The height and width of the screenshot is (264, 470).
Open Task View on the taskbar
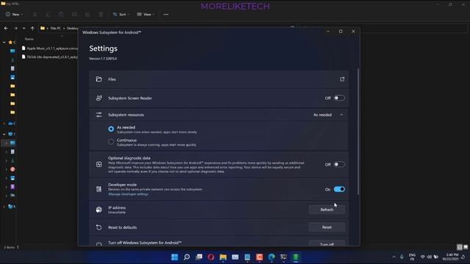[x=199, y=257]
